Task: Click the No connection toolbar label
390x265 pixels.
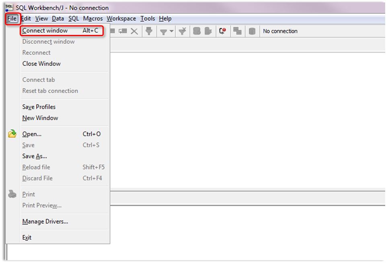Action: pyautogui.click(x=280, y=31)
